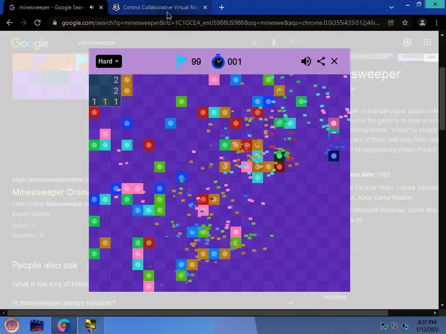Start voice search with microphone

click(x=274, y=43)
